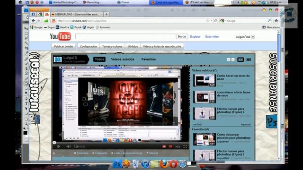Image resolution: width=303 pixels, height=170 pixels.
Task: Select Videos subidos filter
Action: (123, 59)
